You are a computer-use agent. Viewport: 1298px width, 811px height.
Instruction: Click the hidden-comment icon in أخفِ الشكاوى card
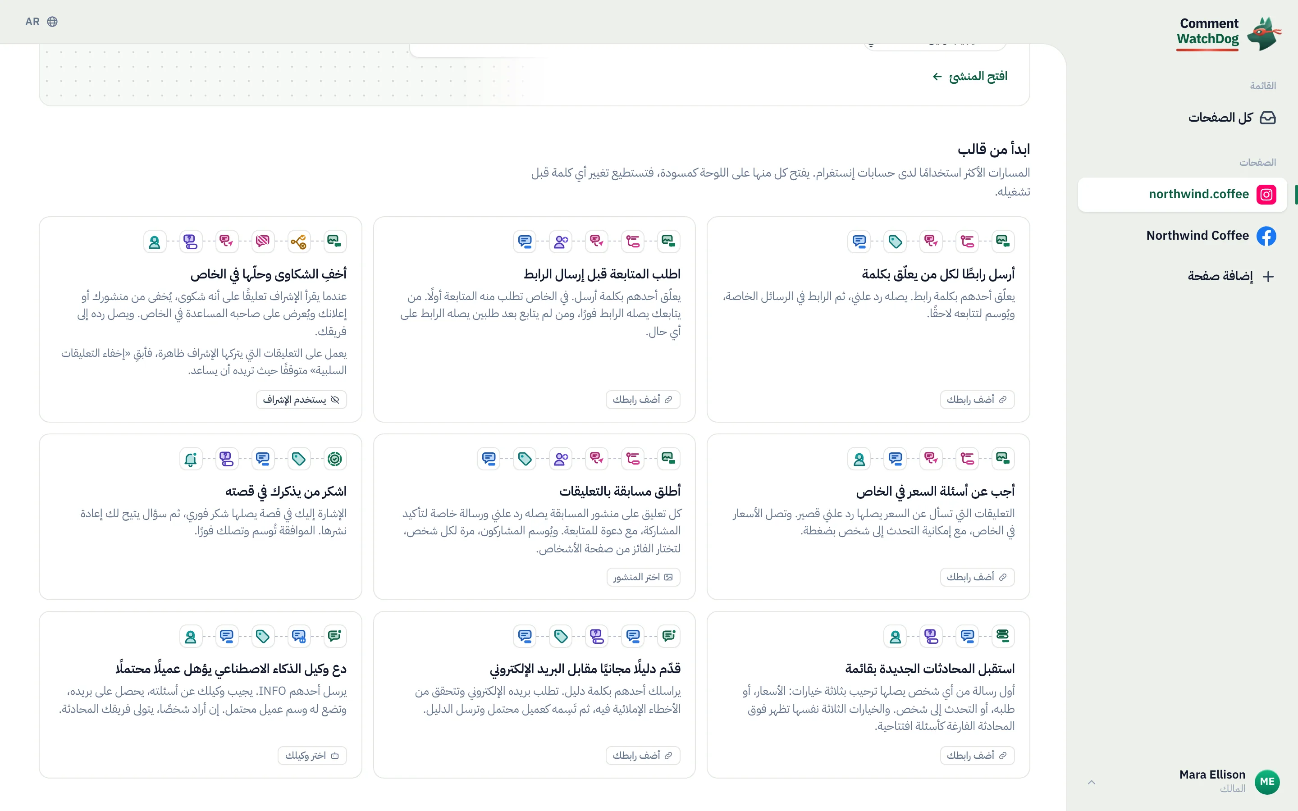tap(262, 241)
